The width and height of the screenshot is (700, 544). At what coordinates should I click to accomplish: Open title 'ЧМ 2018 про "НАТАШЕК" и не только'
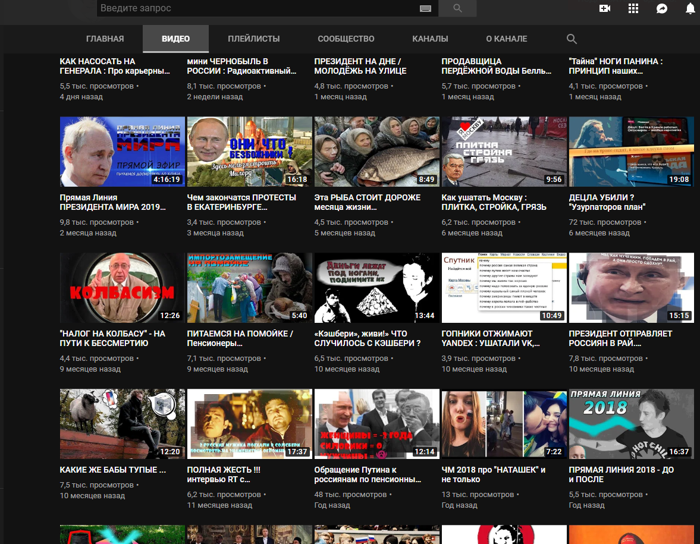[x=493, y=474]
